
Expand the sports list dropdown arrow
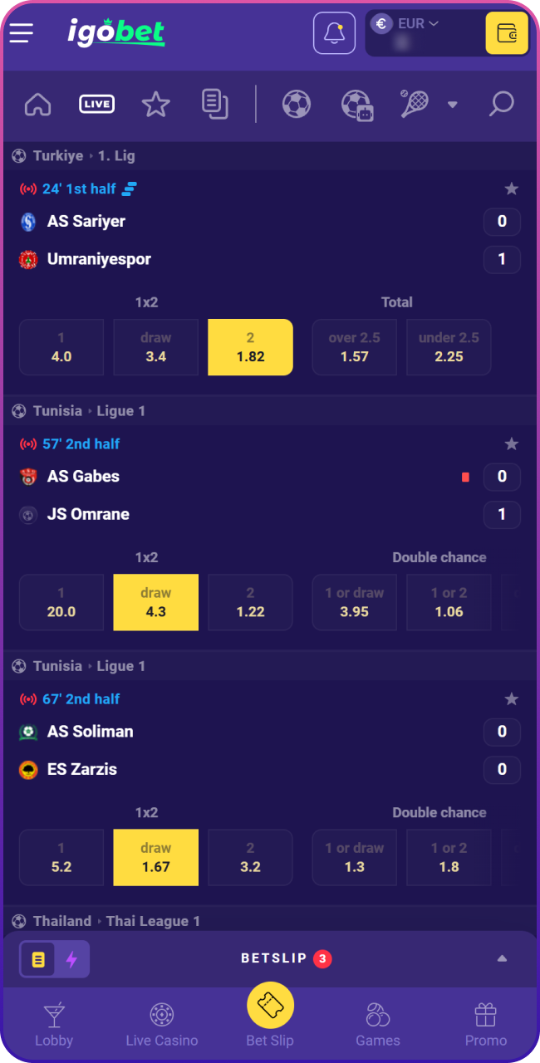pos(453,105)
